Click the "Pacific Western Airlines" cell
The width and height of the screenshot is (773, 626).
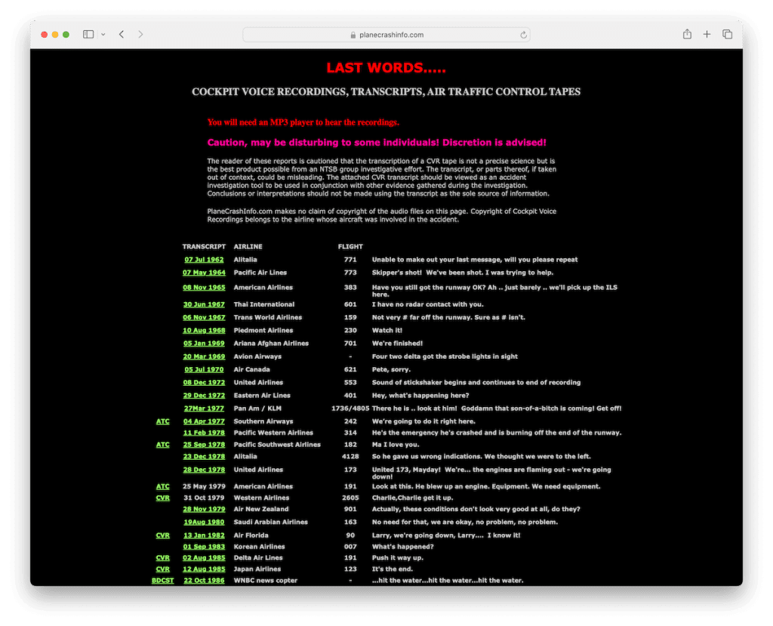pyautogui.click(x=273, y=433)
